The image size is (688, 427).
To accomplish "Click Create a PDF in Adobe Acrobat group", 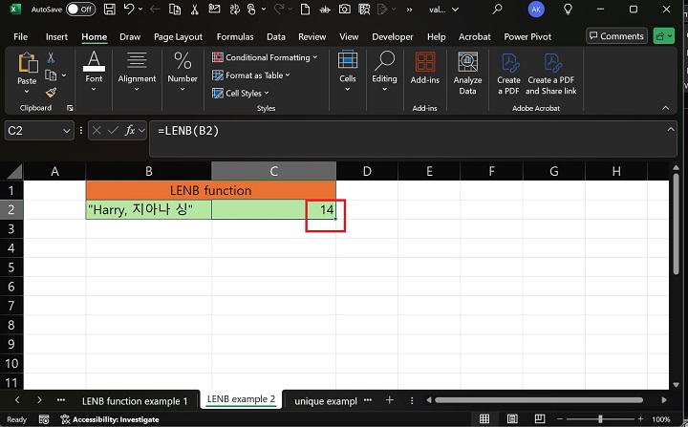I will click(x=508, y=74).
